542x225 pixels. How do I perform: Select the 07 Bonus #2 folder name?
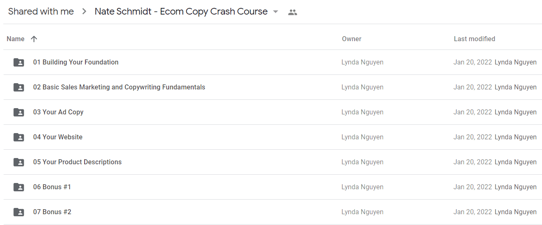pos(52,212)
